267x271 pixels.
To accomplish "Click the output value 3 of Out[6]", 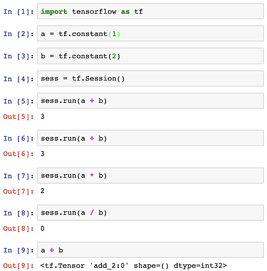I will coord(42,154).
